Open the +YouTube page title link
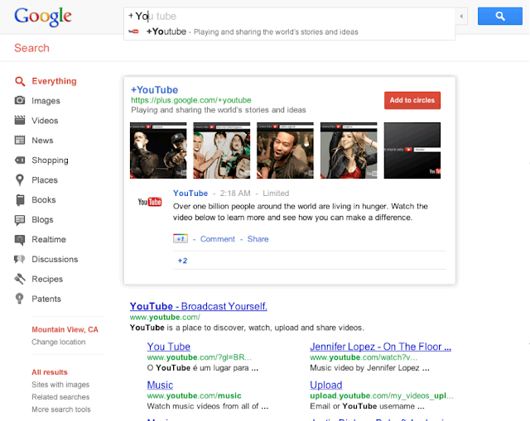530x421 pixels. [x=155, y=90]
